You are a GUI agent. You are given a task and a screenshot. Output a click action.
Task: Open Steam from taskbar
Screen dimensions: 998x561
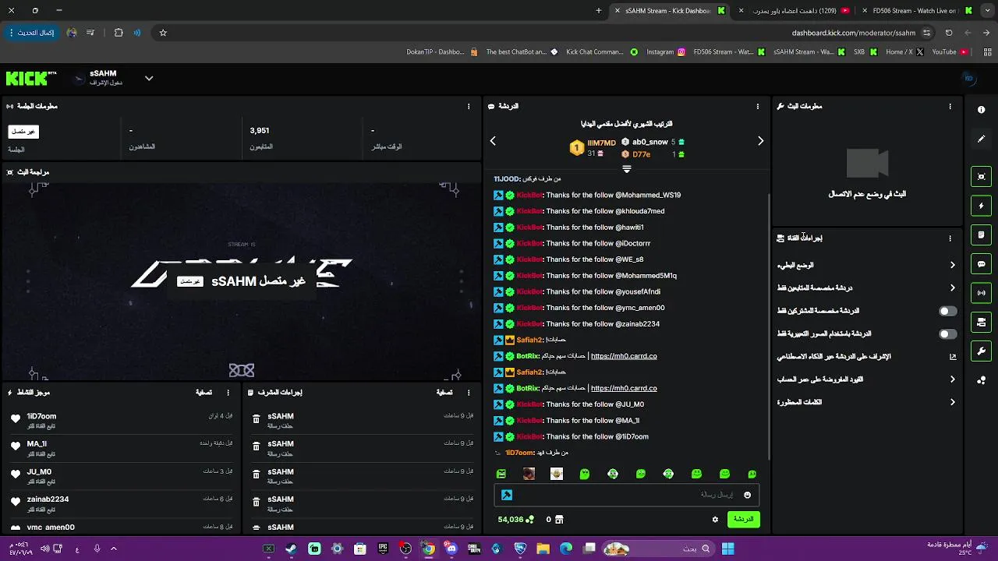(291, 549)
